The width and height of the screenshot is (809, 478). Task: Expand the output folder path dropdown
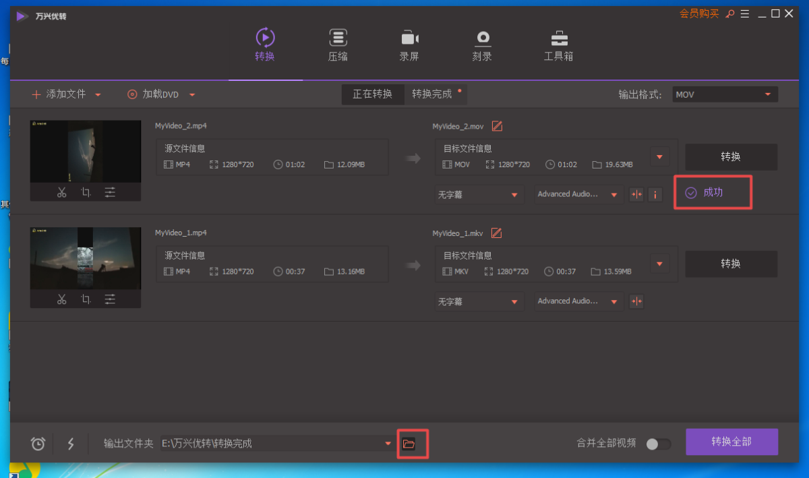tap(388, 444)
